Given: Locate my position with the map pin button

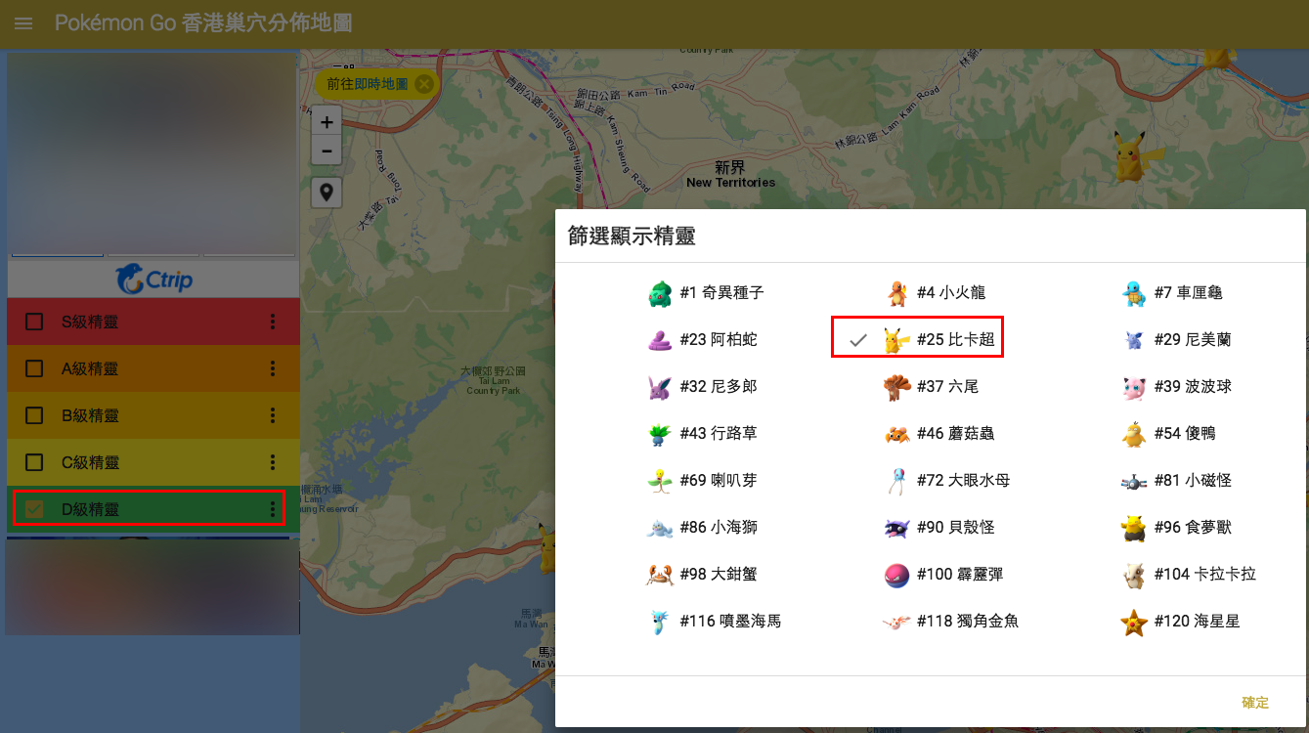Looking at the screenshot, I should pos(326,193).
